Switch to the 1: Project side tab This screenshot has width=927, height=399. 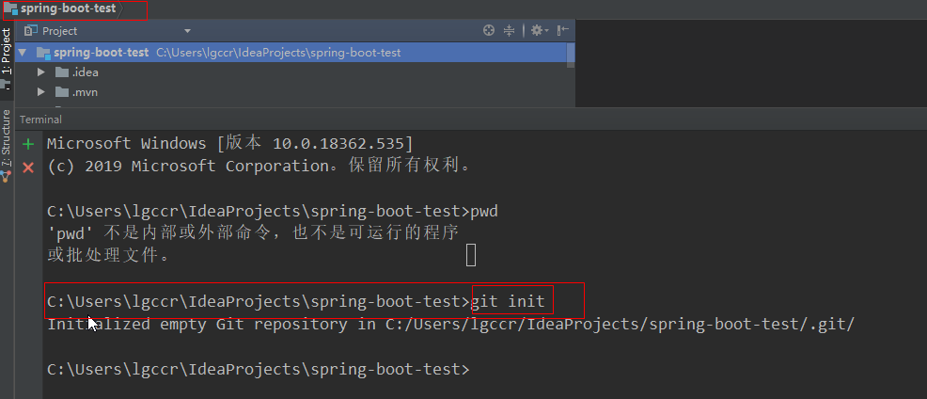coord(7,56)
